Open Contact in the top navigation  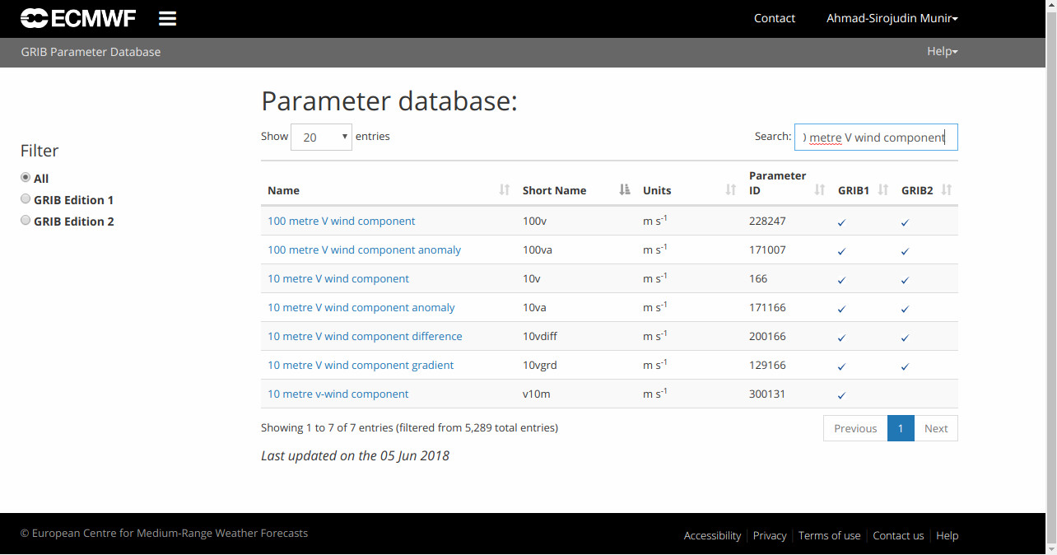coord(774,18)
